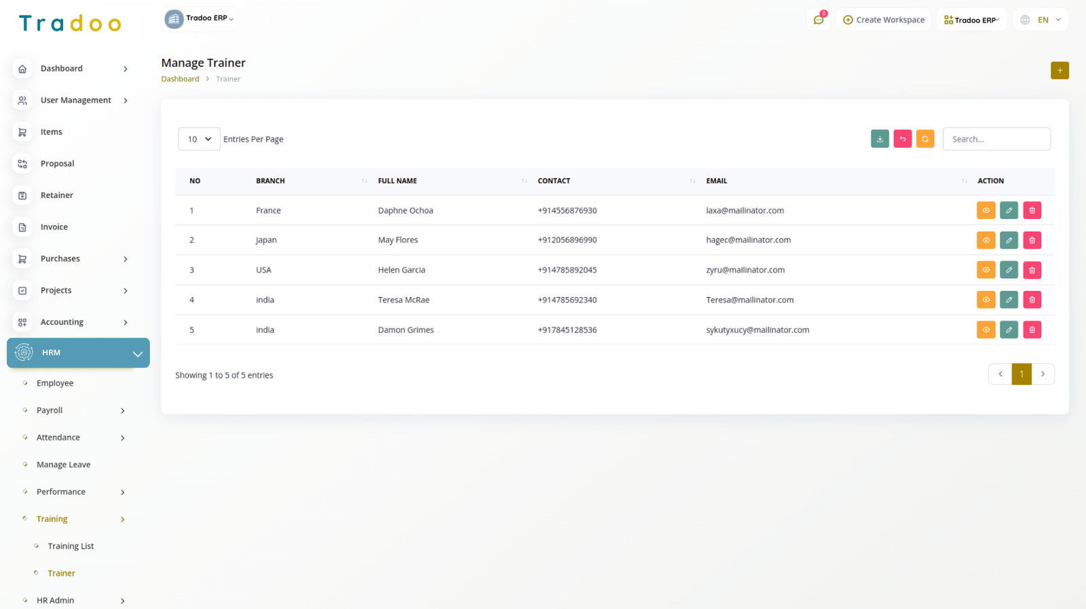The width and height of the screenshot is (1086, 609).
Task: Open Training List in sidebar
Action: [71, 546]
